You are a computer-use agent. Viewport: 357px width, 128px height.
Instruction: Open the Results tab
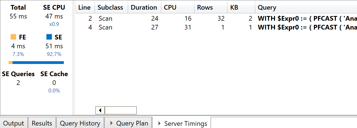42,123
